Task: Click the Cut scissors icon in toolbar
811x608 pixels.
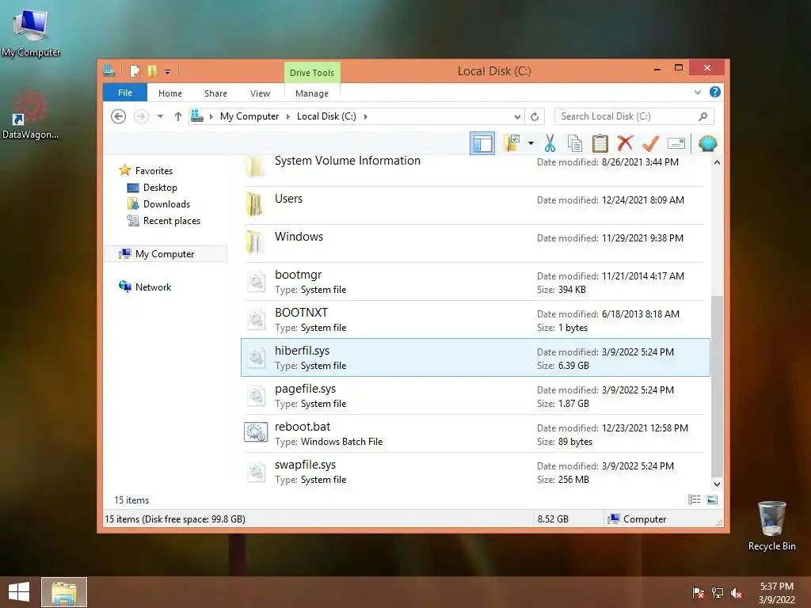Action: (x=550, y=143)
